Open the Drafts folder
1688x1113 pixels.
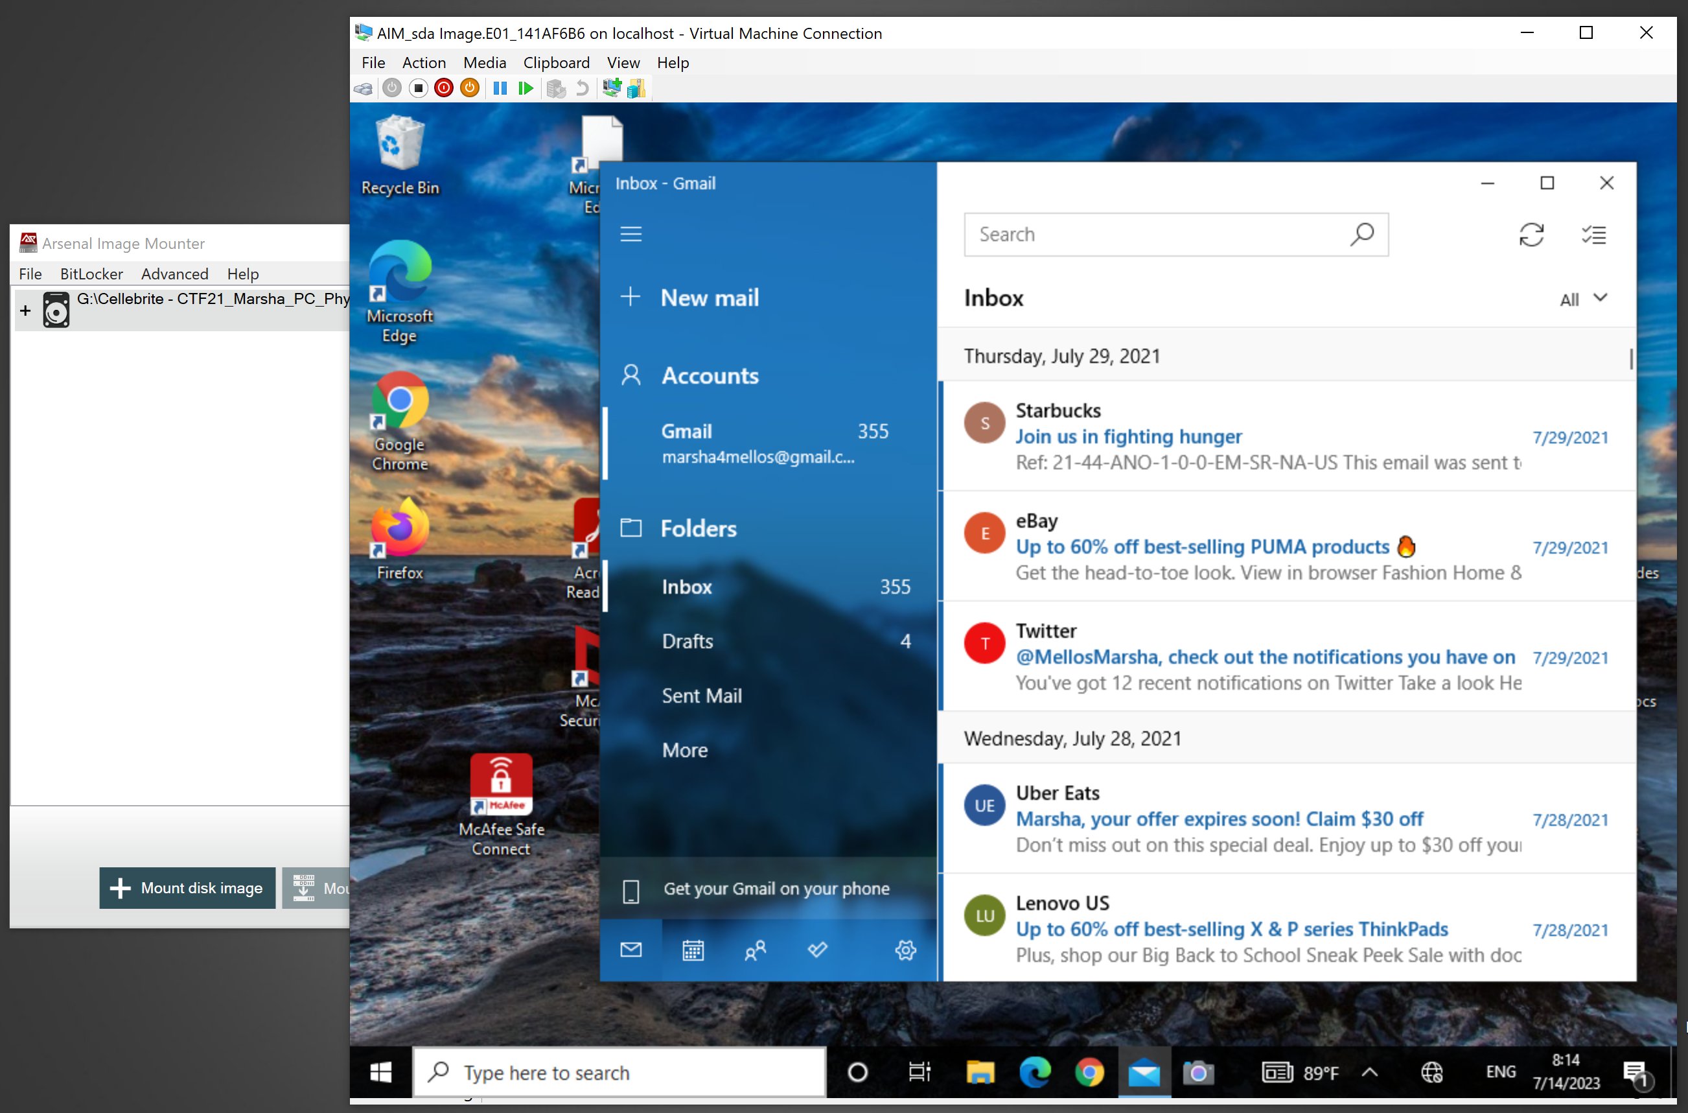click(687, 641)
